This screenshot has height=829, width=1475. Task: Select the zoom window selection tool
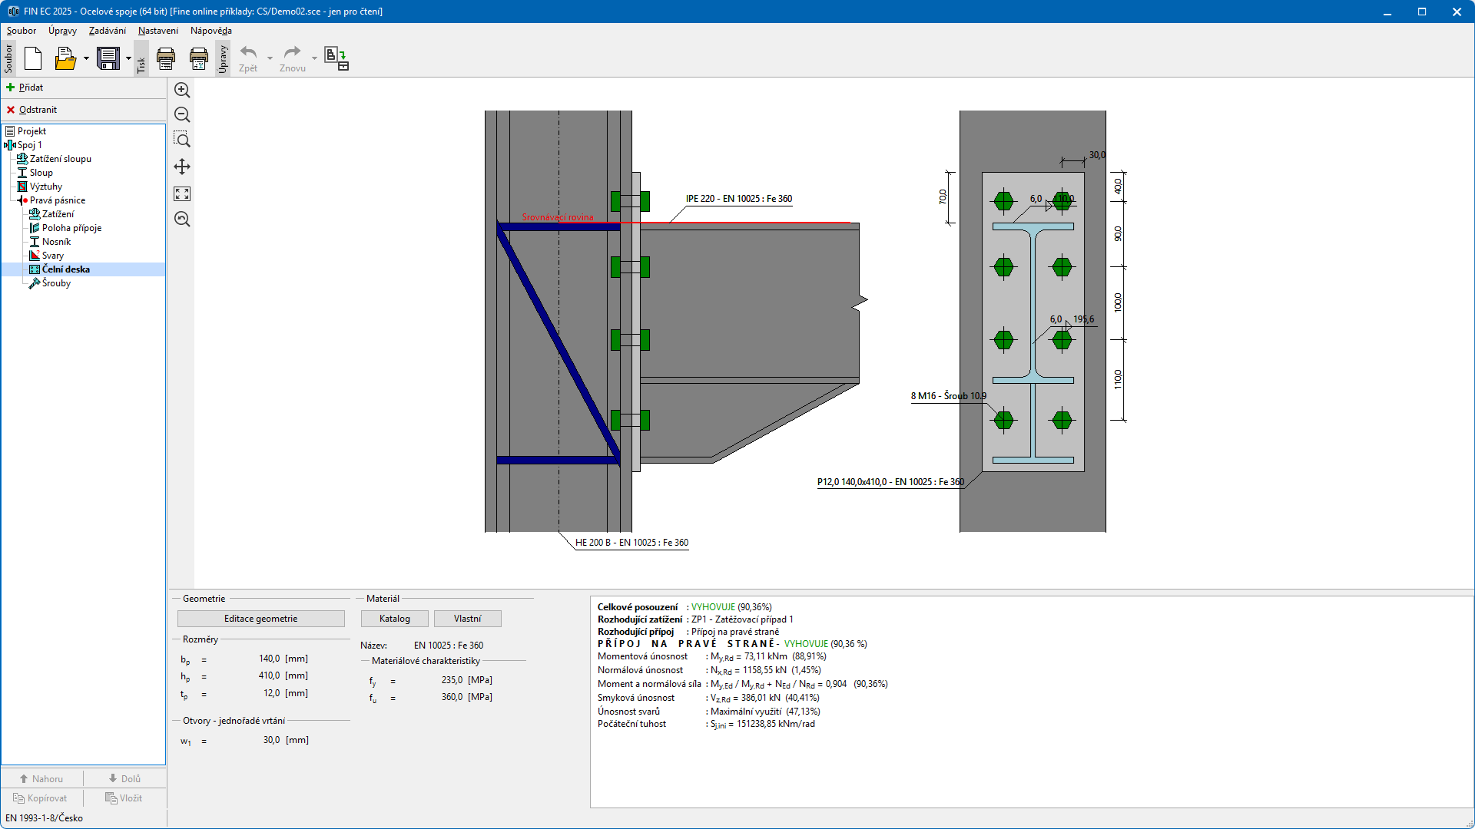tap(182, 140)
